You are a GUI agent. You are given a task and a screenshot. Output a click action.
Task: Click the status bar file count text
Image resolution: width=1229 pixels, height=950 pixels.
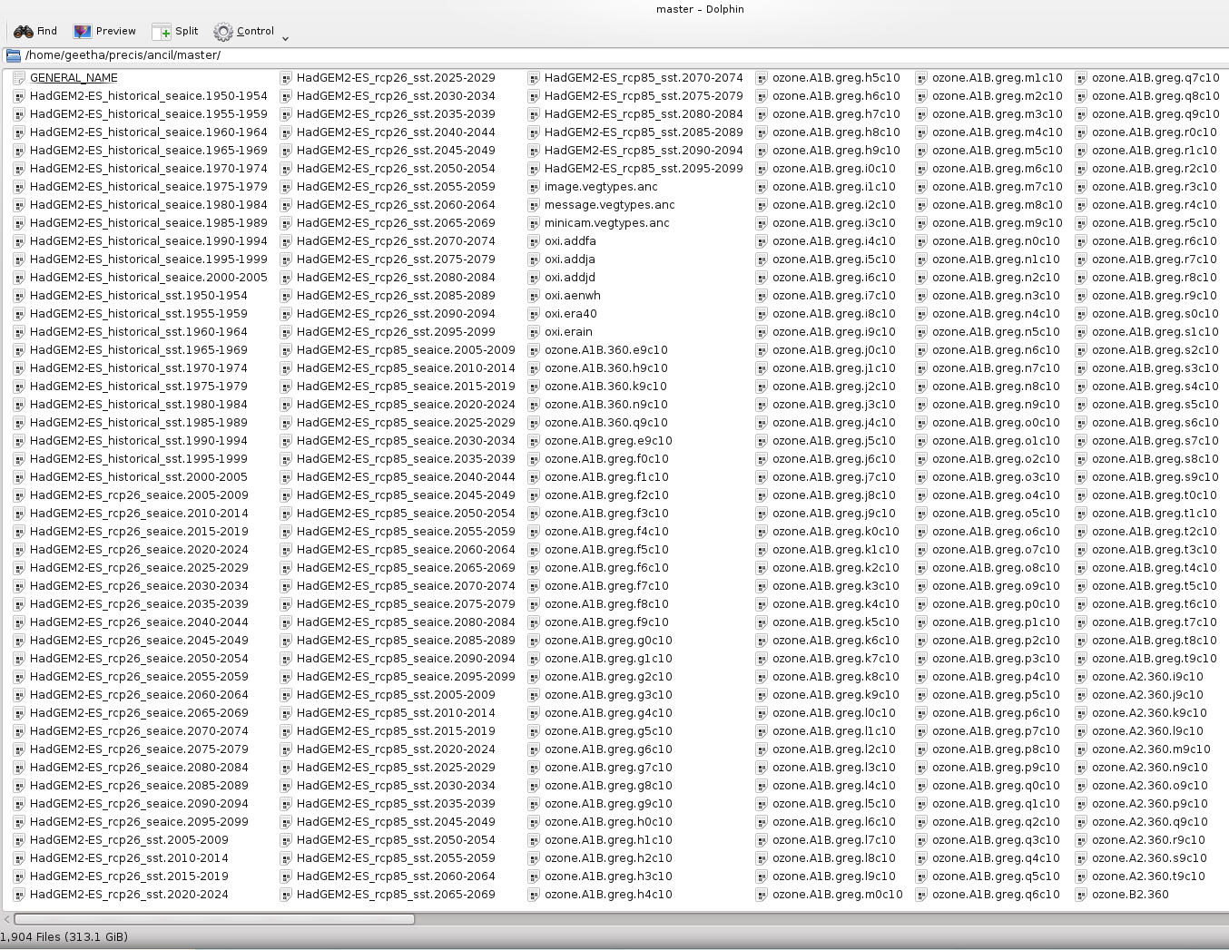pos(64,937)
